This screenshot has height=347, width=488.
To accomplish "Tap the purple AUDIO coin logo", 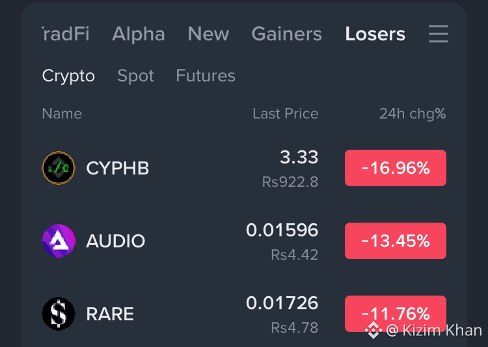I will [59, 241].
